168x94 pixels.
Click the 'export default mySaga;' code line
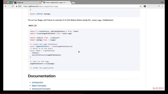click(40, 14)
